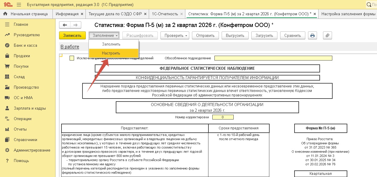The height and width of the screenshot is (177, 377).
Task: Click the paperclip attachments icon
Action: tap(328, 35)
